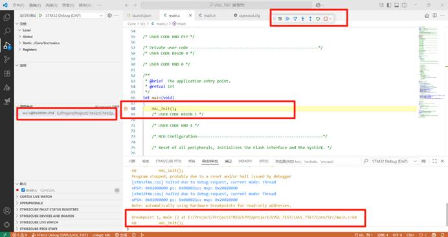Click Step Out in the debug toolbar

[310, 19]
